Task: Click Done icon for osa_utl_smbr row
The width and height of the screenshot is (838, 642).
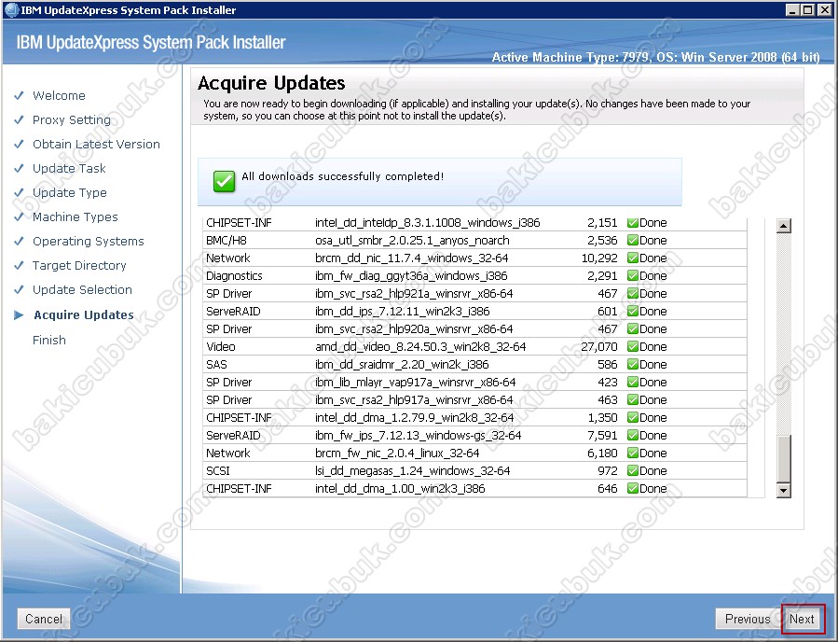Action: 633,240
